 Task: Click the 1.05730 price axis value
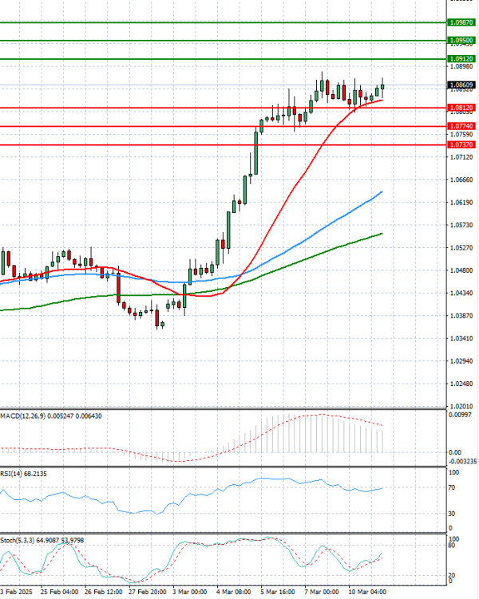(461, 225)
